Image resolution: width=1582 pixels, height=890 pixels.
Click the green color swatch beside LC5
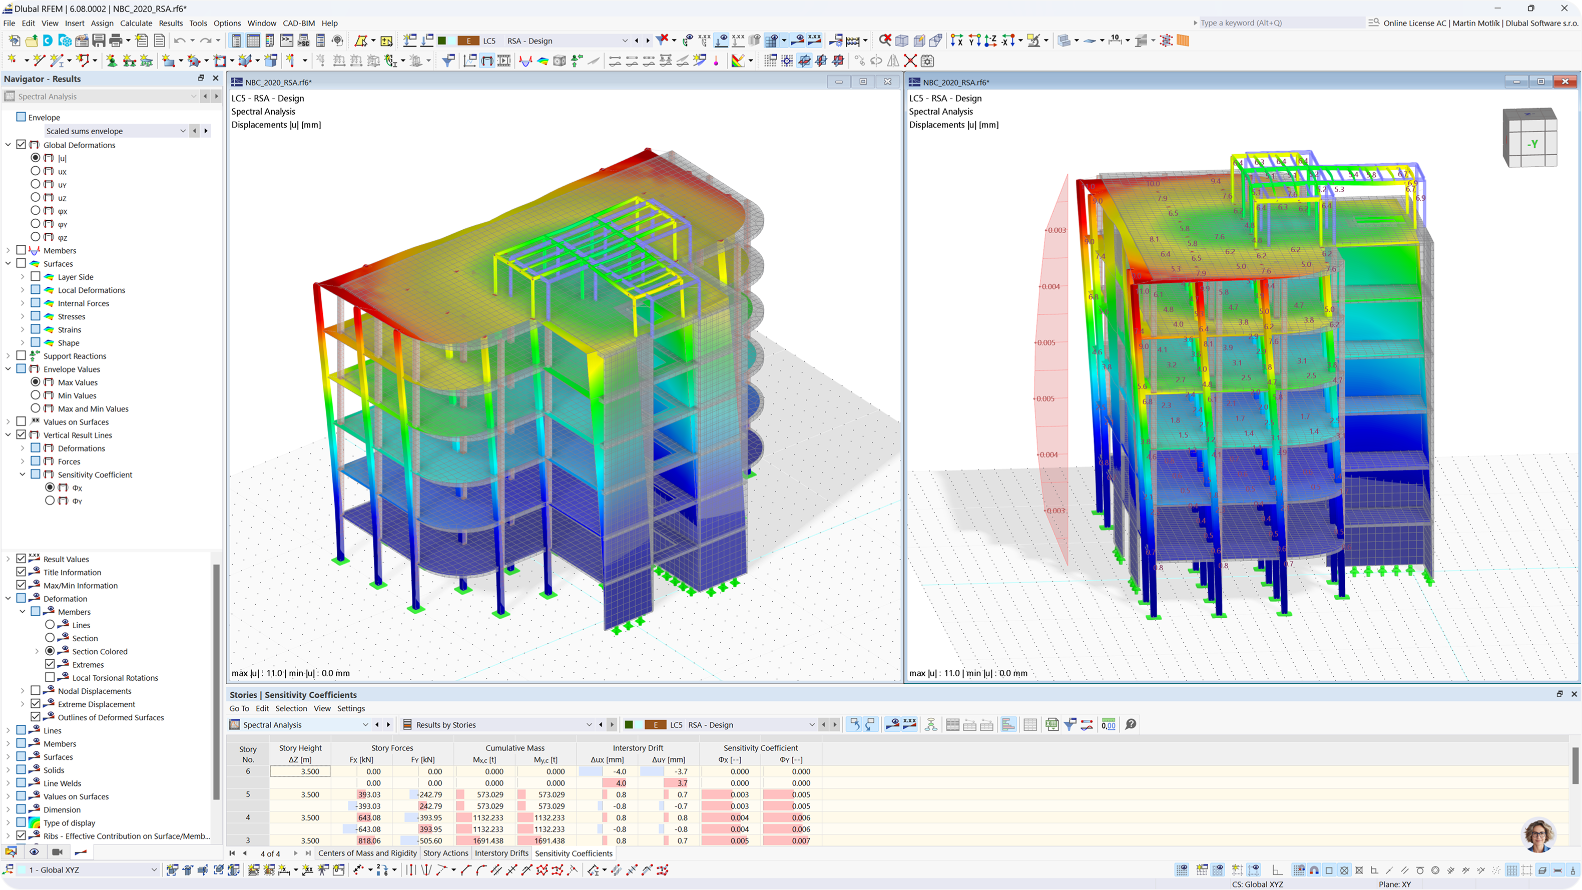click(x=629, y=724)
